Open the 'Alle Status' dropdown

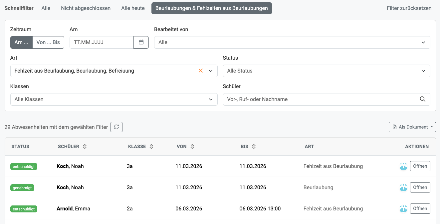(x=326, y=71)
